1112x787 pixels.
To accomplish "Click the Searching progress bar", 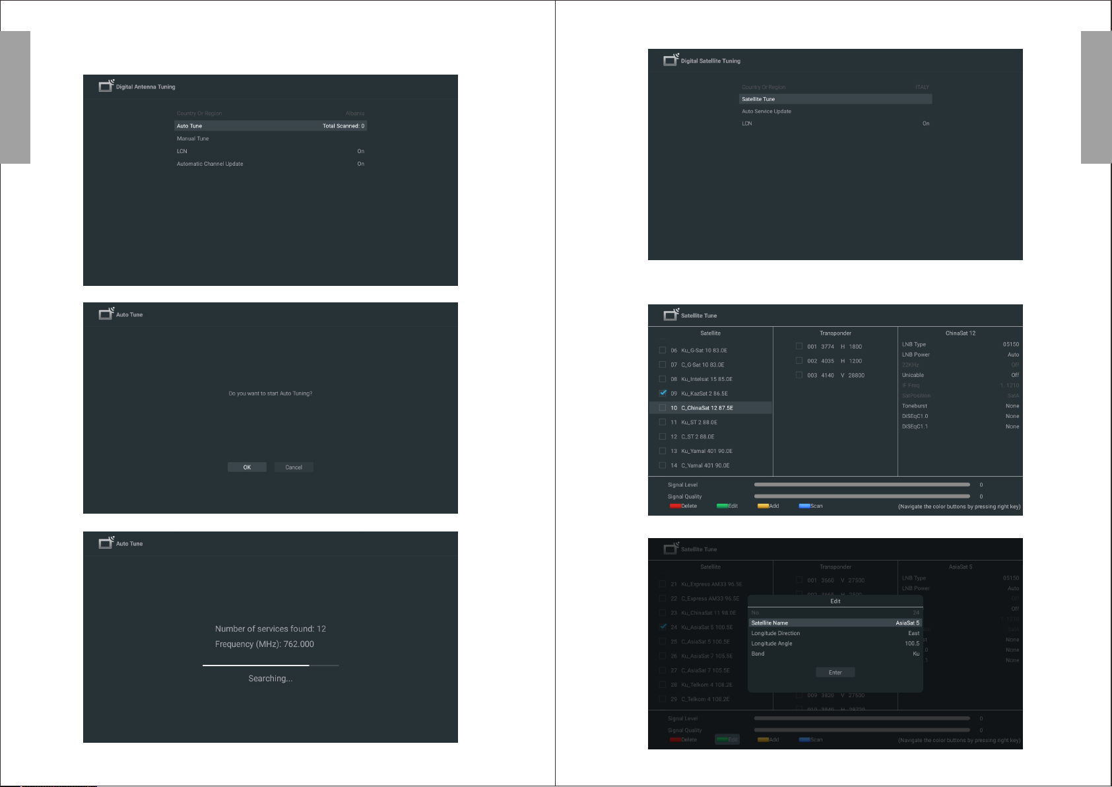I will [271, 666].
